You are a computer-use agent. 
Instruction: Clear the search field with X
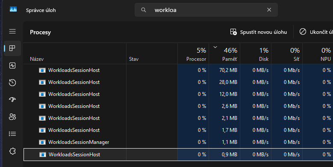[269, 10]
